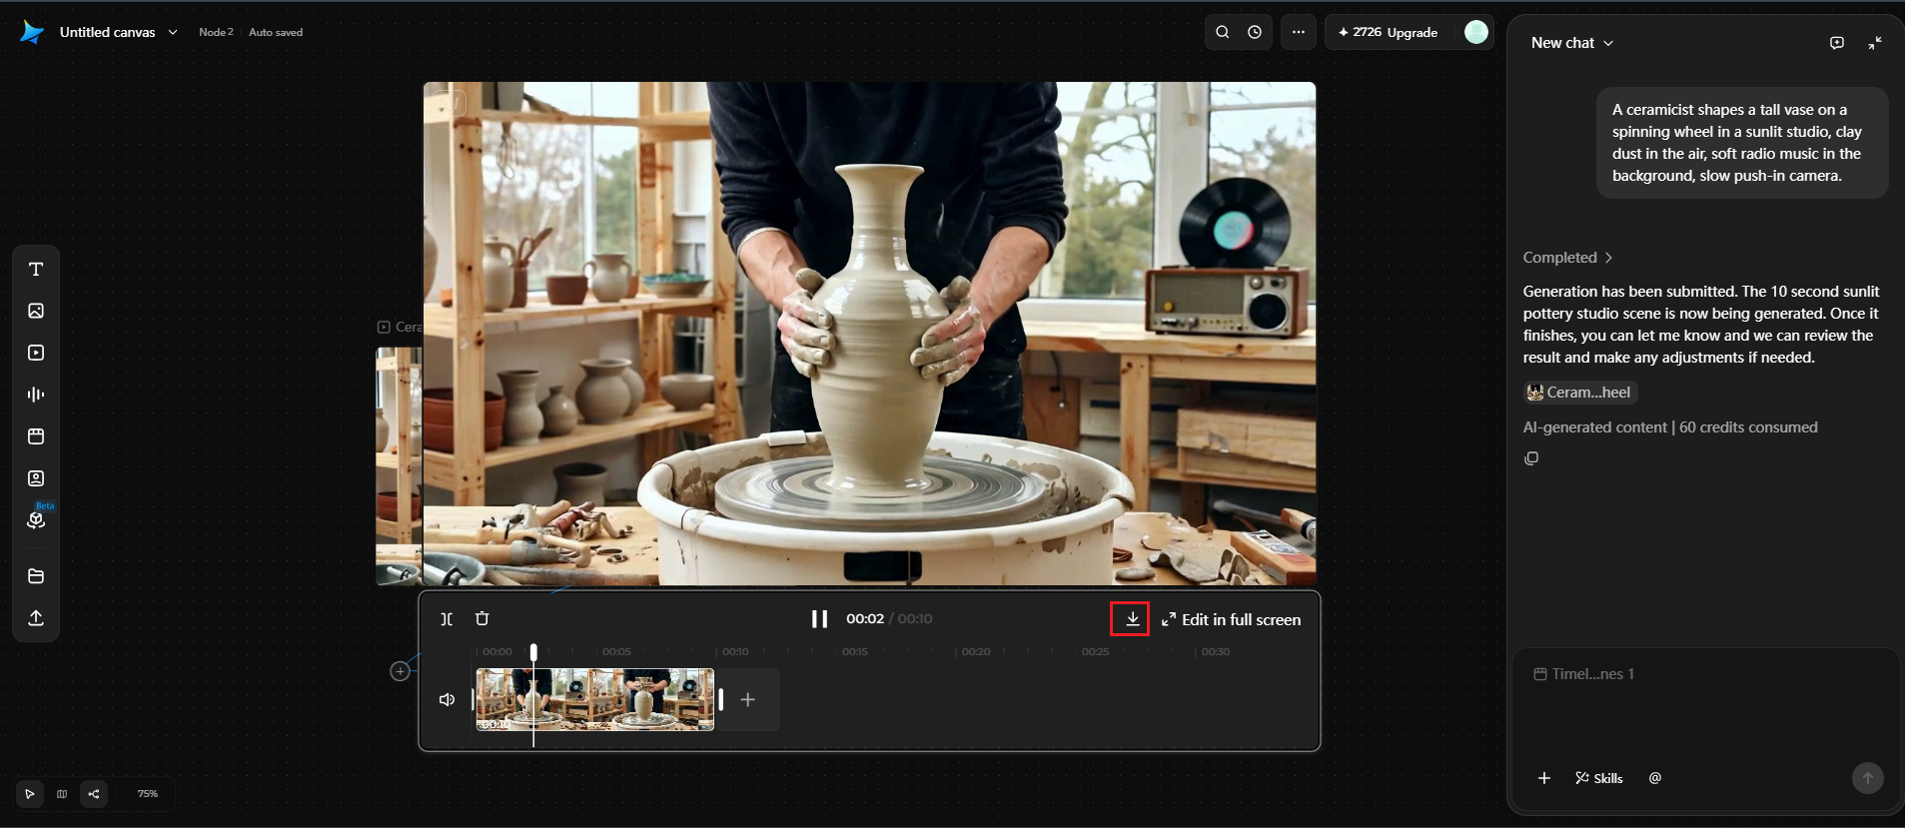Start a new chat with the chat-plus icon
1905x828 pixels.
coord(1837,43)
